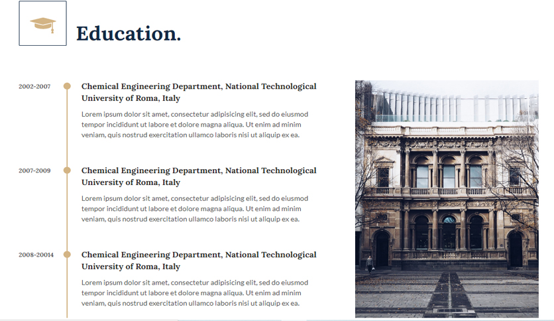The image size is (554, 321).
Task: Click the Lorem ipsum paragraph under 2008-20014
Action: (195, 292)
